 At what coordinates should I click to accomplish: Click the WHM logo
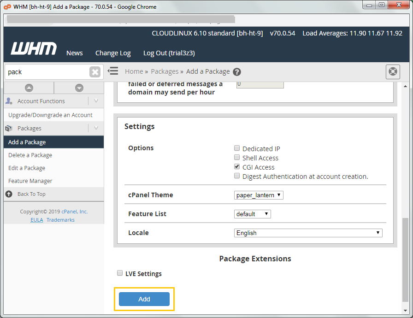tap(34, 48)
